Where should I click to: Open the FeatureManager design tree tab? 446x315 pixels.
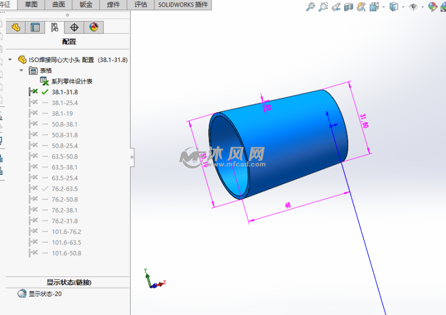[x=16, y=27]
